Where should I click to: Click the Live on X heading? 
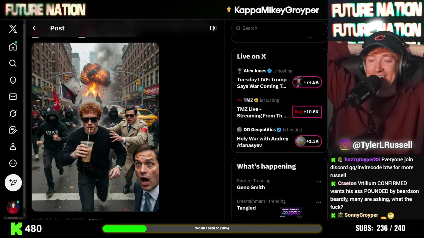[251, 56]
